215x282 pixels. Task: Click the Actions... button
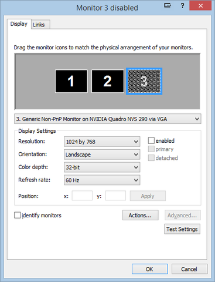pos(141,215)
